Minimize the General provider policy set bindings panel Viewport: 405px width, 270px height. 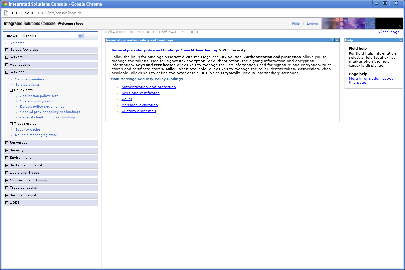coord(337,40)
